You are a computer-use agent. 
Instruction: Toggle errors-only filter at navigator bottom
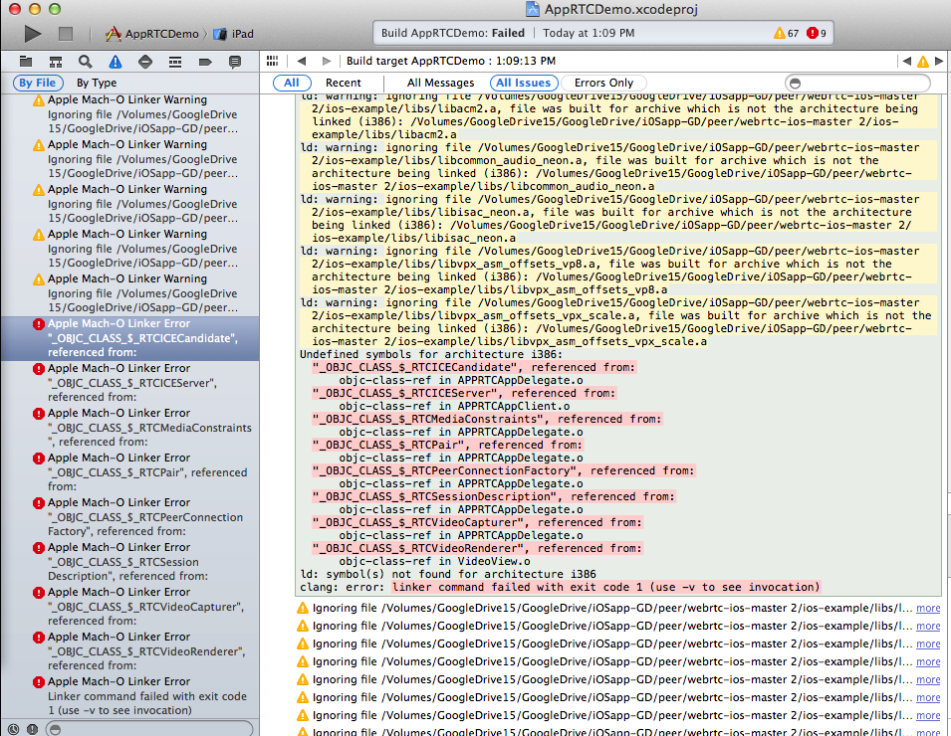(32, 729)
